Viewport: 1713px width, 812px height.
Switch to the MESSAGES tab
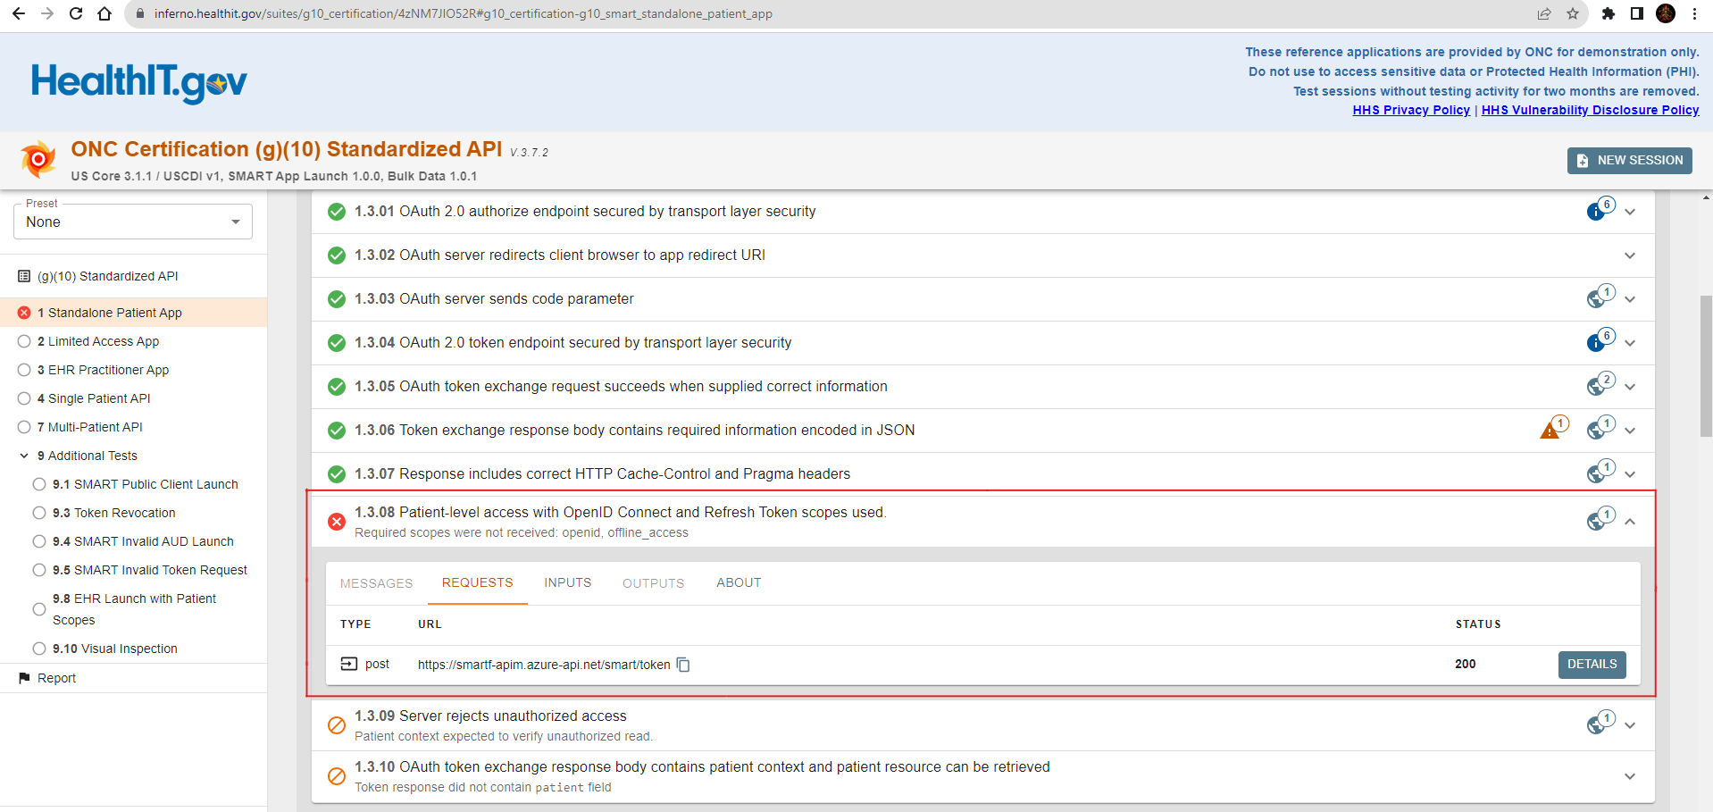[376, 582]
